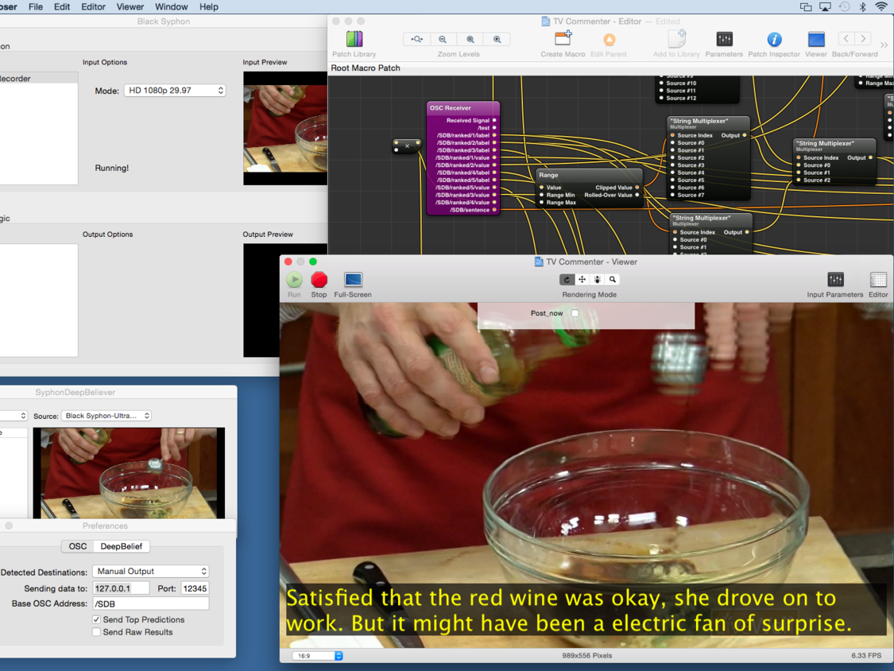This screenshot has height=671, width=894.
Task: Open the Patch Inspector
Action: [774, 40]
